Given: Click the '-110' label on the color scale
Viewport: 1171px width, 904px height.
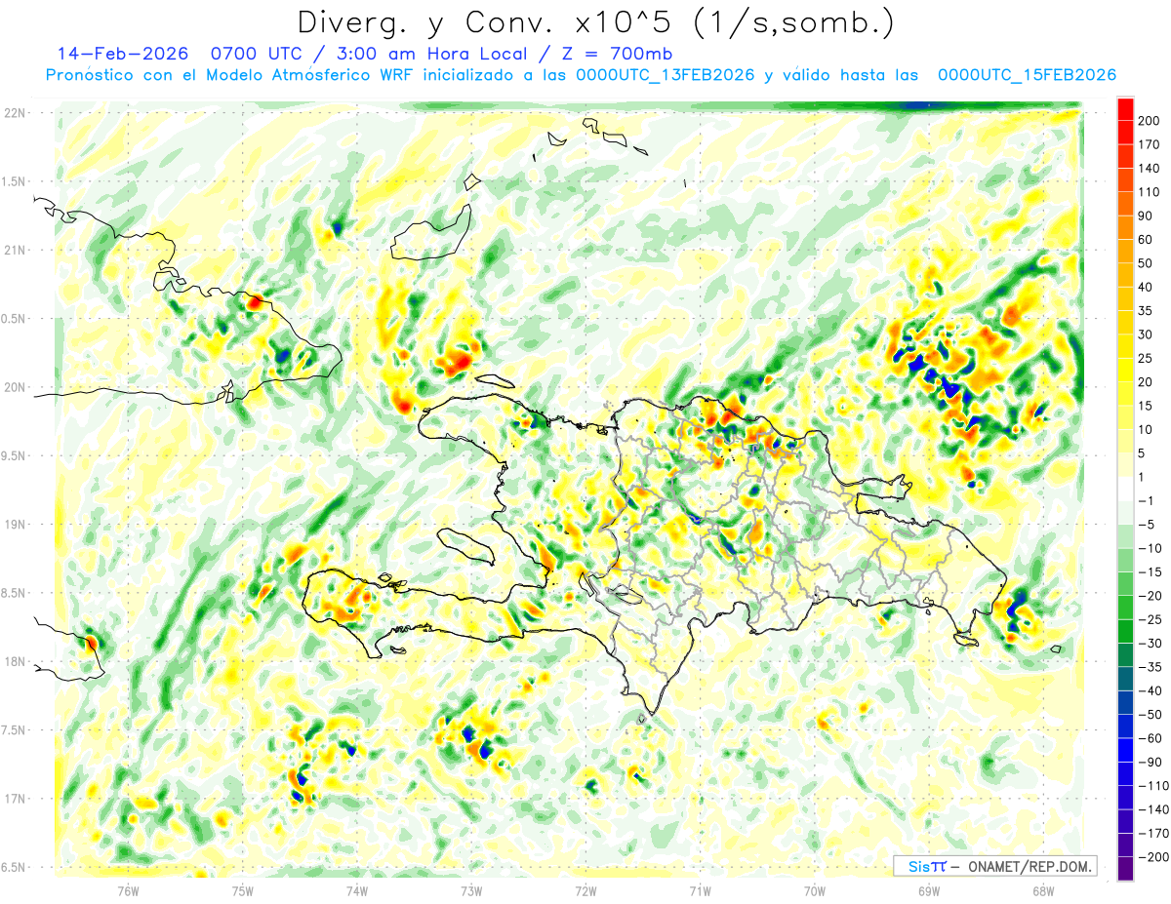Looking at the screenshot, I should point(1154,786).
